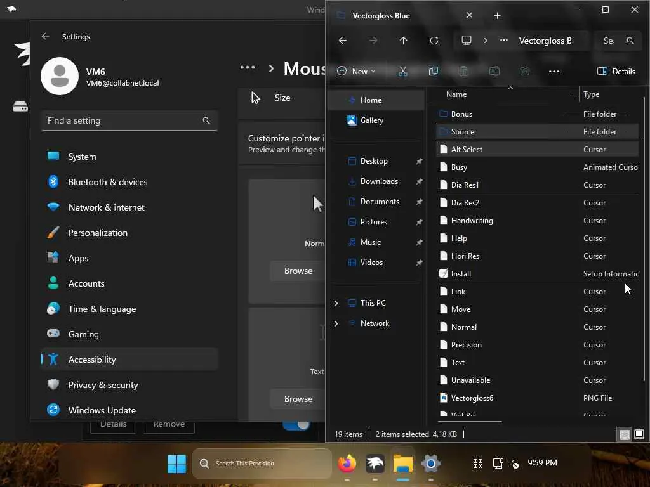Click the QR-style tray icon
Screen dimensions: 650x487
(477, 464)
